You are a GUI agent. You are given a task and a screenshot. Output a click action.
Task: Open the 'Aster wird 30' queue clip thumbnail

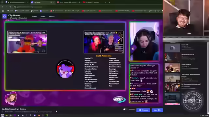[x=172, y=68]
